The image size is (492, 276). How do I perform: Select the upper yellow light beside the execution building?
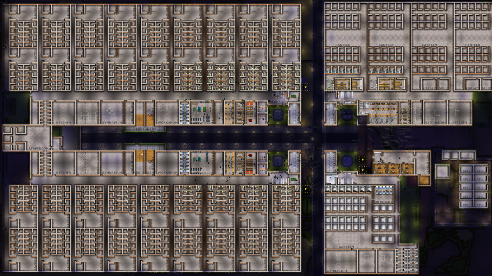(362, 160)
